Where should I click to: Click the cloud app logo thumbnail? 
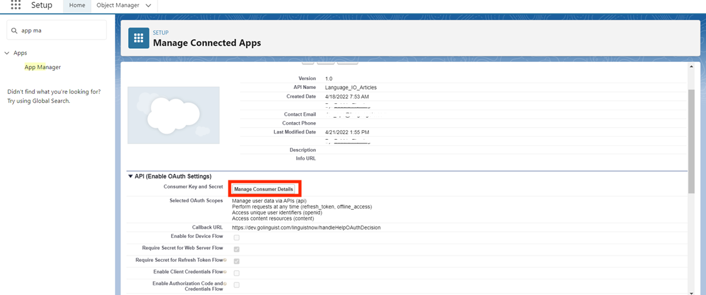coord(173,116)
